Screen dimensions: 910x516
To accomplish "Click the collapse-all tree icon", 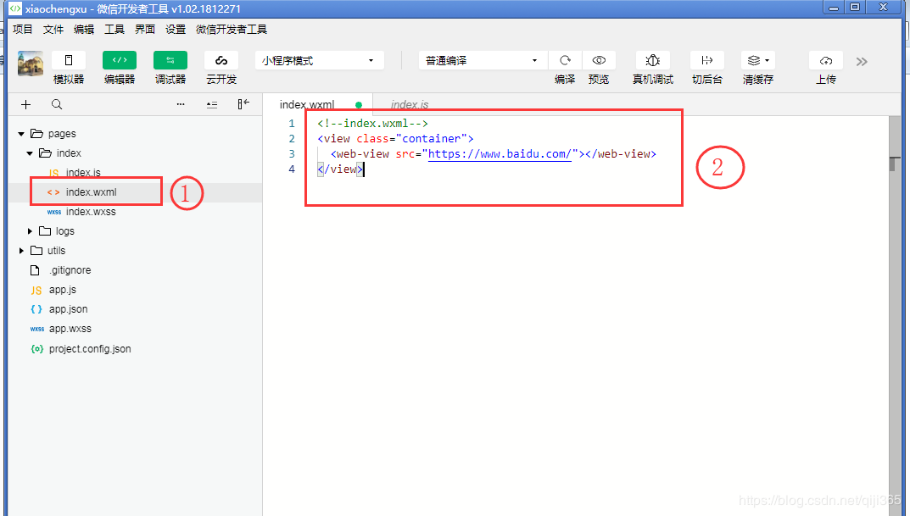I will 212,104.
